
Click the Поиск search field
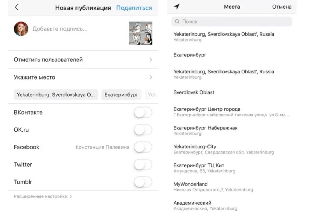(x=232, y=22)
